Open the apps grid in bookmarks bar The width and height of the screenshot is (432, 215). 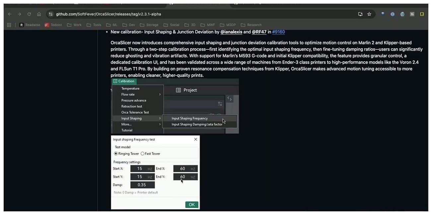tap(9, 25)
